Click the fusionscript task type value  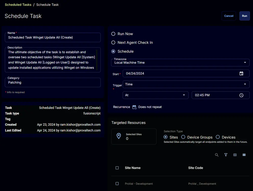tap(92, 113)
